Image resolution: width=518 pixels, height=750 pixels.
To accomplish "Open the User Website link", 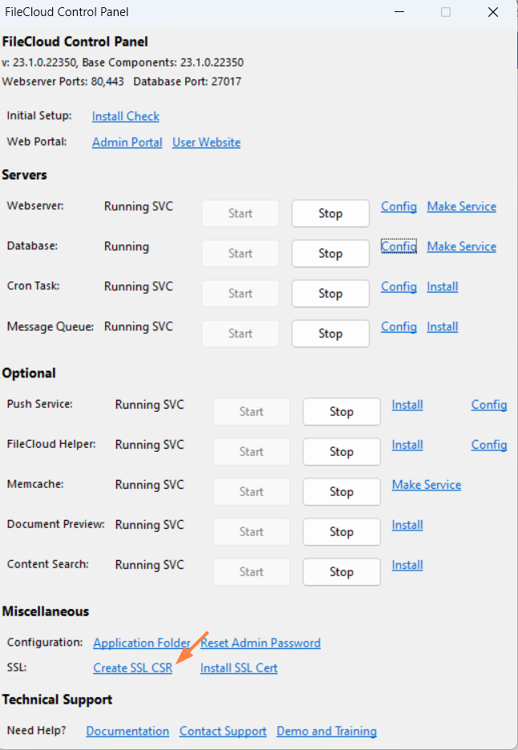I will [206, 143].
